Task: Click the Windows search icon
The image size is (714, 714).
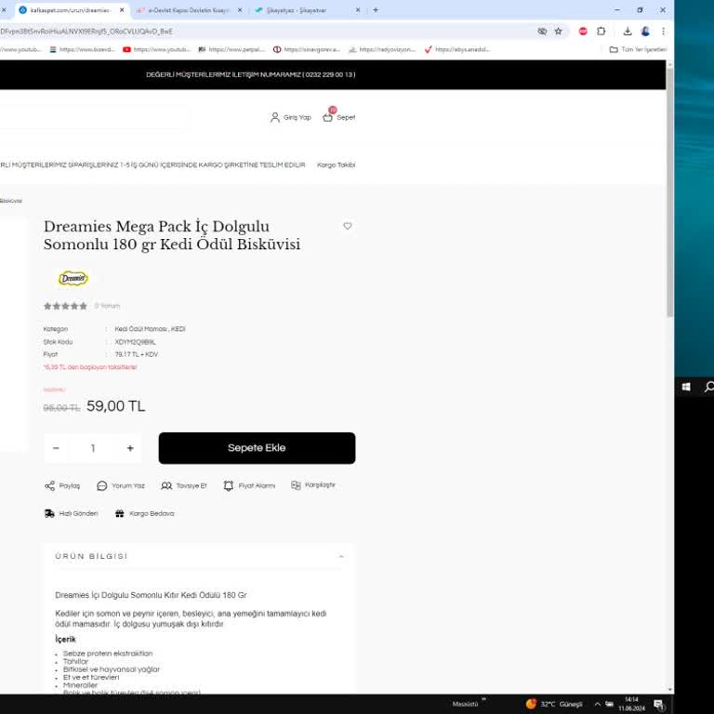Action: click(708, 387)
